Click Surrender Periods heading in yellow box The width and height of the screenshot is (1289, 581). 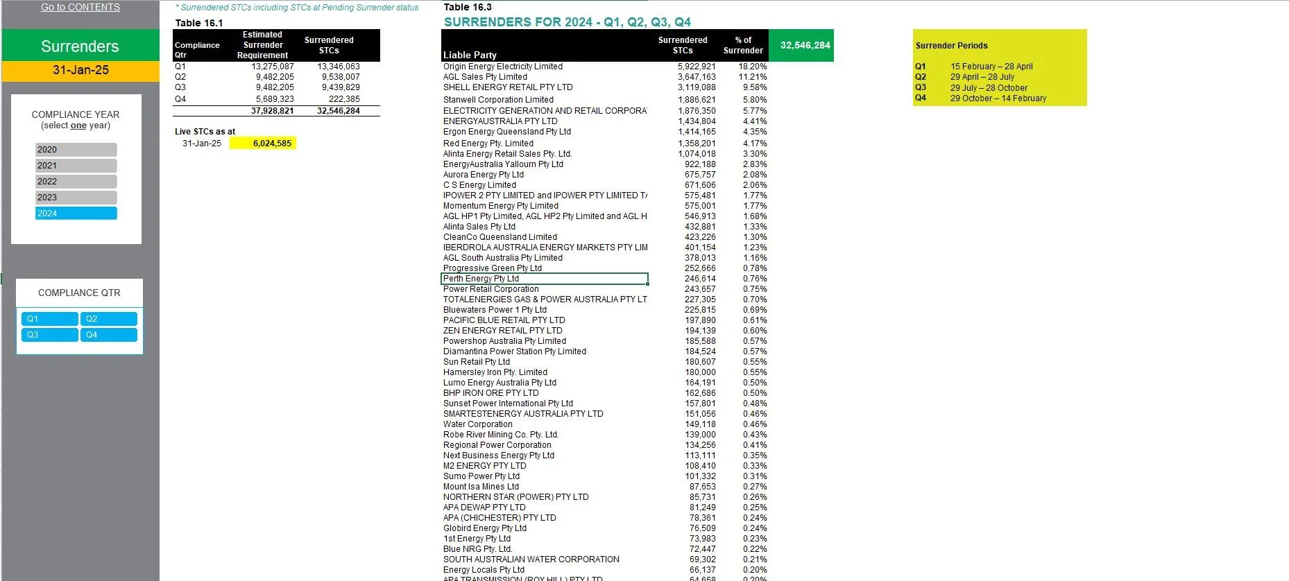(951, 46)
